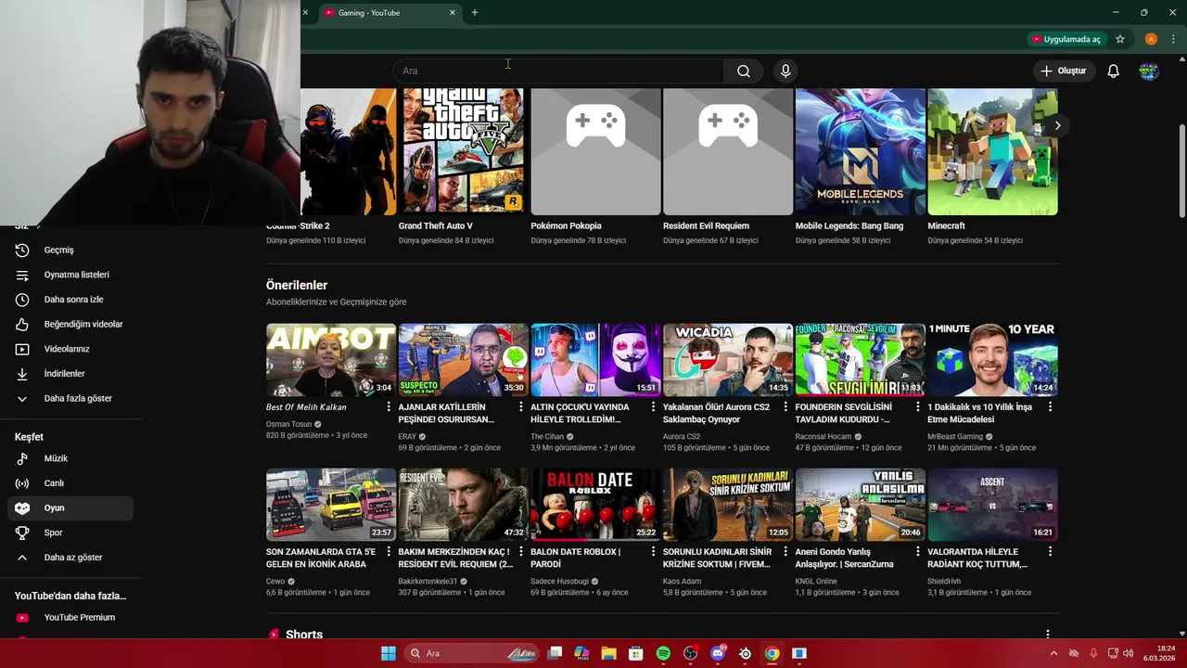Open options for VALORANTDA HİLEYLE video
1187x668 pixels.
point(1051,552)
